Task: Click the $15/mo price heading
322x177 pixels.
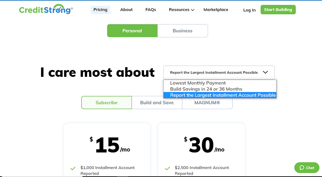Action: click(109, 144)
